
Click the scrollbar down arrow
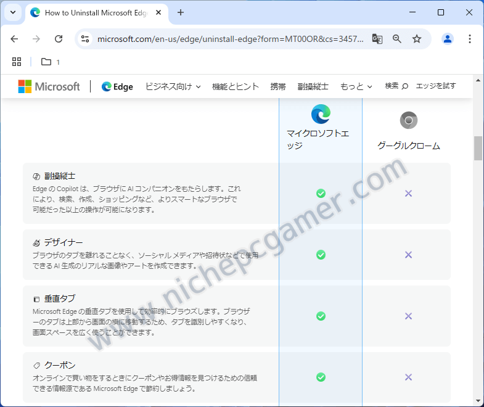click(478, 401)
